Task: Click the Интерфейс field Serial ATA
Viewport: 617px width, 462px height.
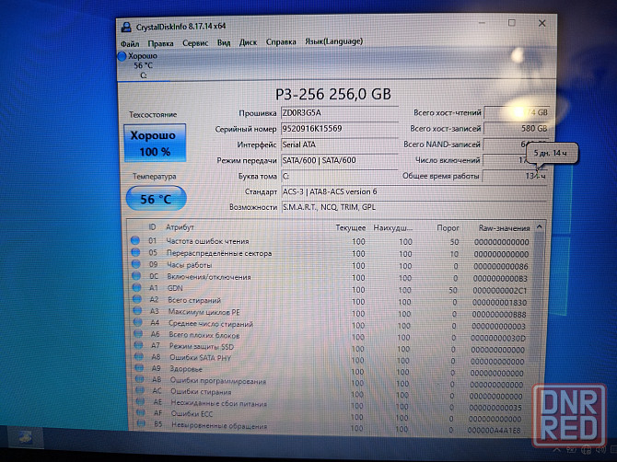Action: [340, 144]
